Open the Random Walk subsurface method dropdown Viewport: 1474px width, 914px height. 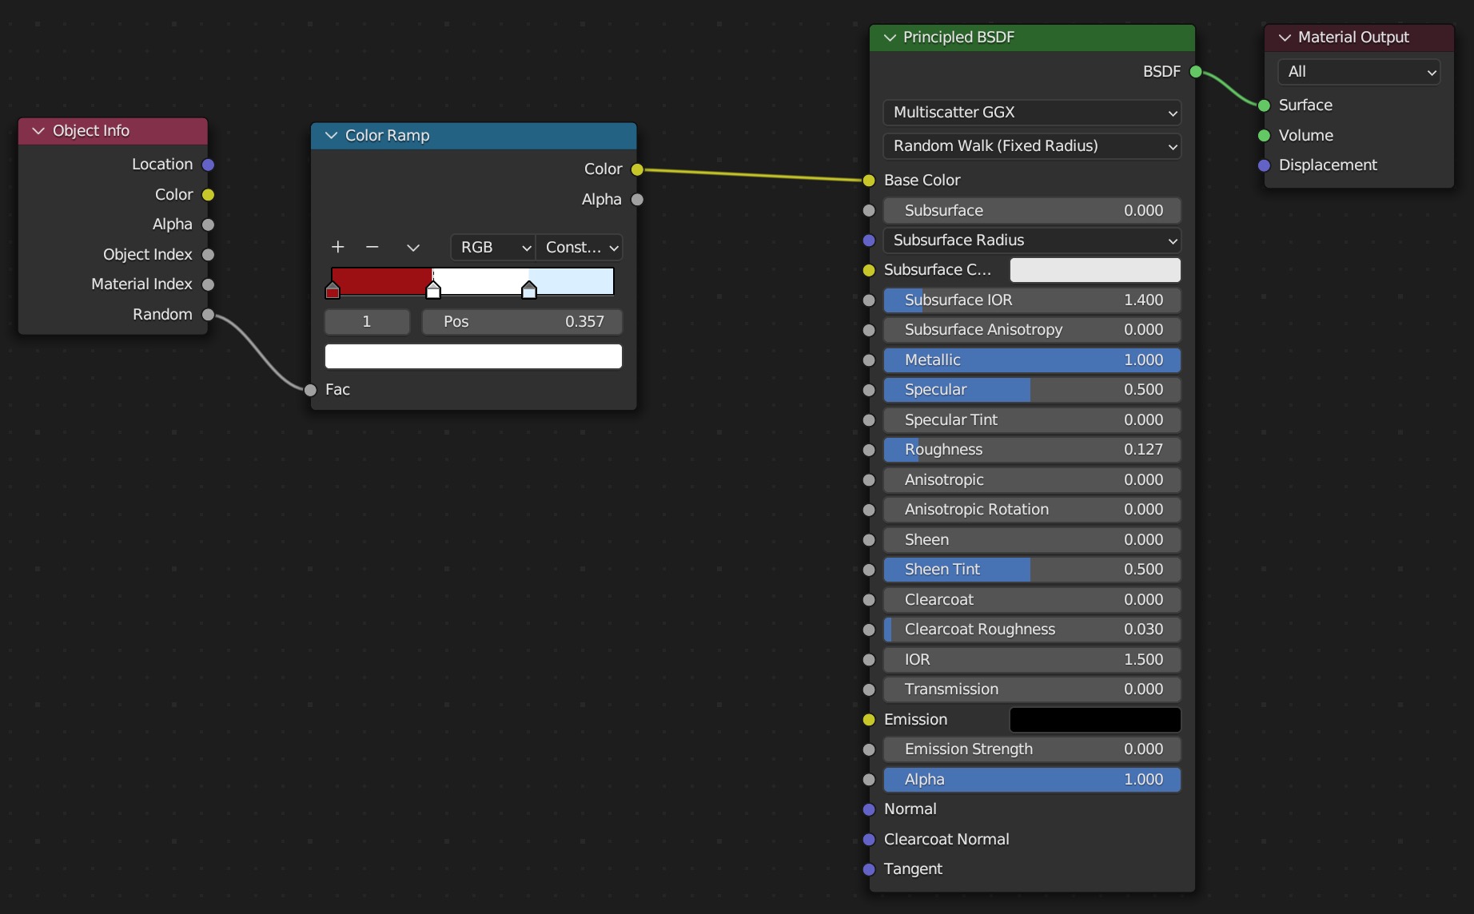[1031, 146]
